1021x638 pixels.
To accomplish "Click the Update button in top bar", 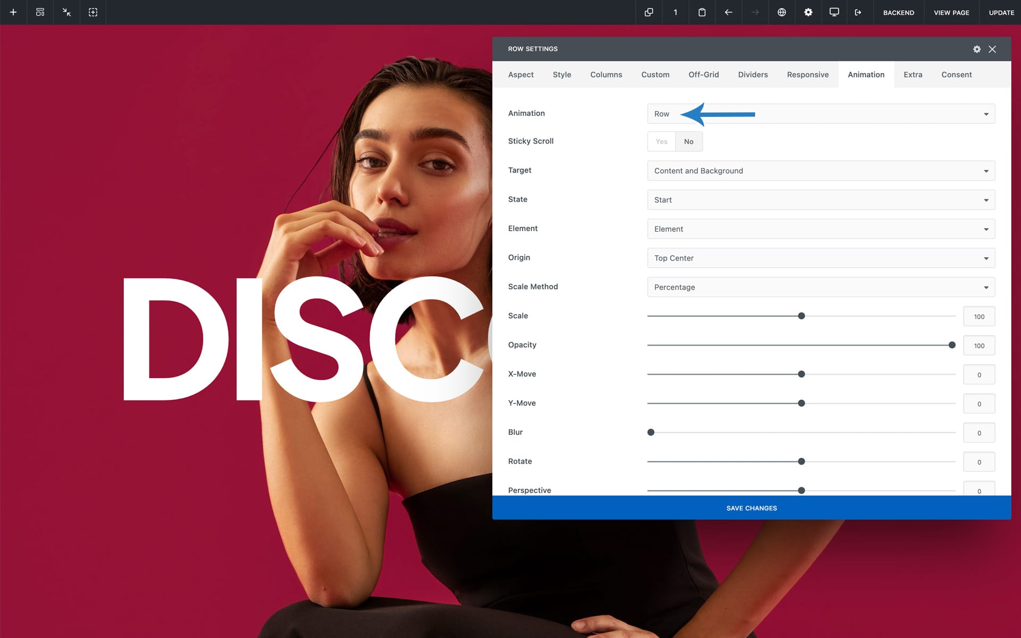I will [1001, 12].
